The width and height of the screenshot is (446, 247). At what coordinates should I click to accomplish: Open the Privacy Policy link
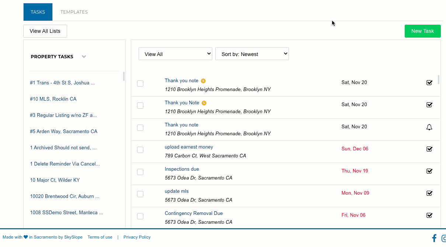(x=137, y=237)
